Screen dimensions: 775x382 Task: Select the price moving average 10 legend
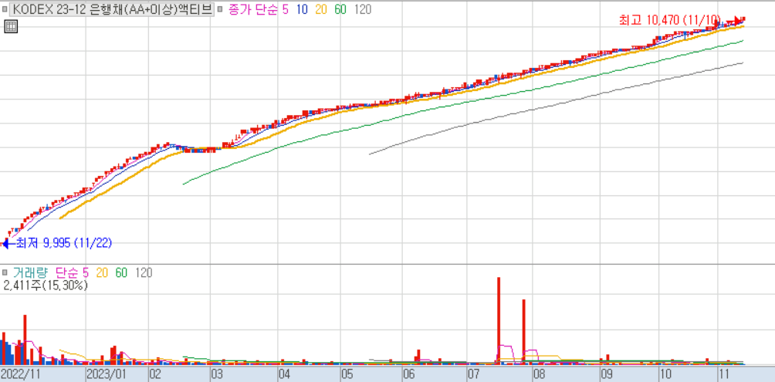point(303,9)
